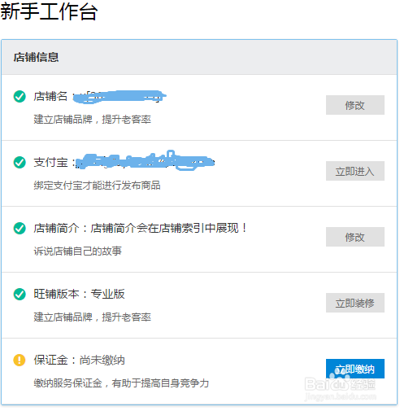Click the green checkmark beside 旺铺版本
This screenshot has width=400, height=411.
click(20, 294)
